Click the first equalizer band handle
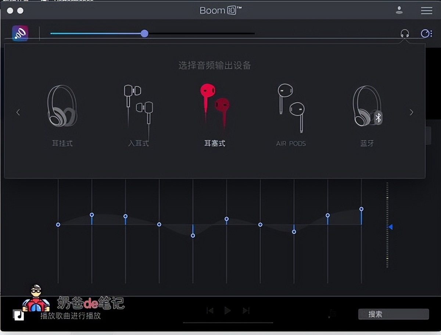The width and height of the screenshot is (441, 335). pyautogui.click(x=58, y=224)
